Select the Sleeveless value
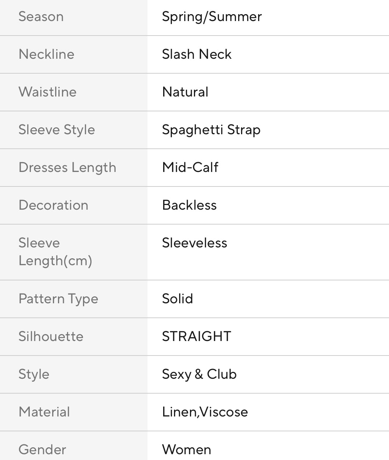This screenshot has height=460, width=389. coord(194,243)
